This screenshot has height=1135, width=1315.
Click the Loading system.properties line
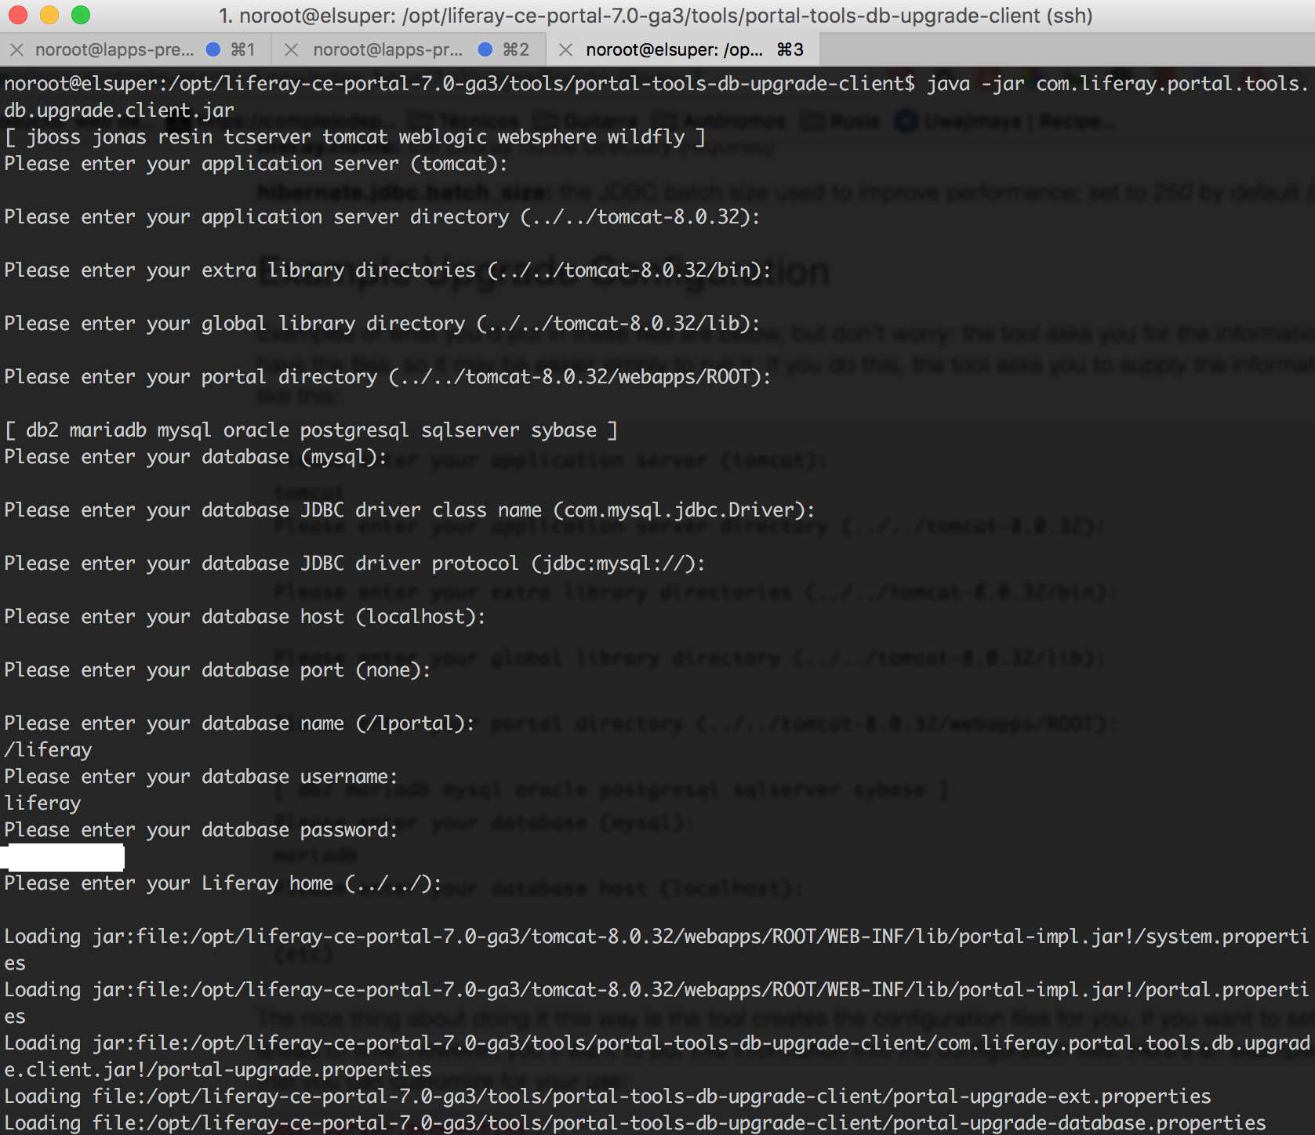[x=656, y=950]
